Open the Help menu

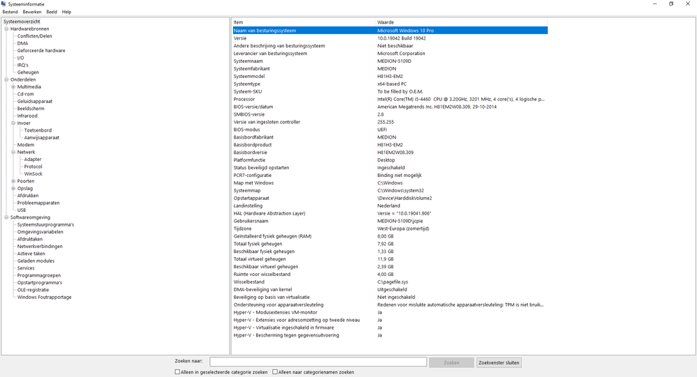click(x=66, y=12)
